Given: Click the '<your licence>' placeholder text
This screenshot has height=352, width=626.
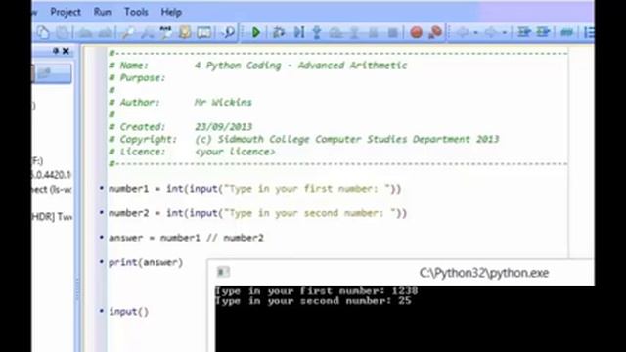Looking at the screenshot, I should (x=235, y=152).
